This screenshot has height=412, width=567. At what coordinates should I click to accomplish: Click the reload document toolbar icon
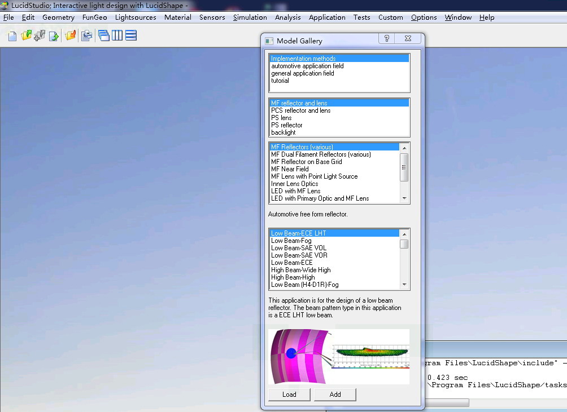(x=54, y=36)
